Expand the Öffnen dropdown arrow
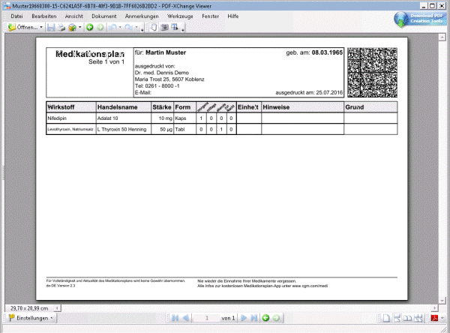The width and height of the screenshot is (450, 333). click(41, 27)
